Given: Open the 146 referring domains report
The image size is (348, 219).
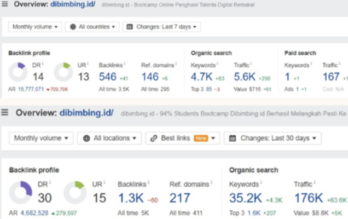Looking at the screenshot, I should (150, 77).
